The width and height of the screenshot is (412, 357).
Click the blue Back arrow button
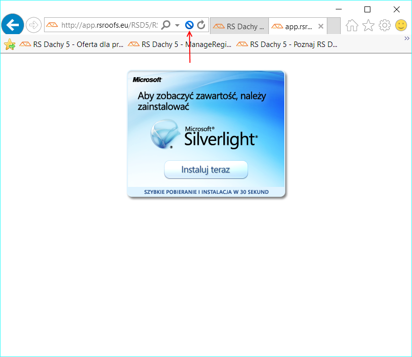click(x=12, y=25)
